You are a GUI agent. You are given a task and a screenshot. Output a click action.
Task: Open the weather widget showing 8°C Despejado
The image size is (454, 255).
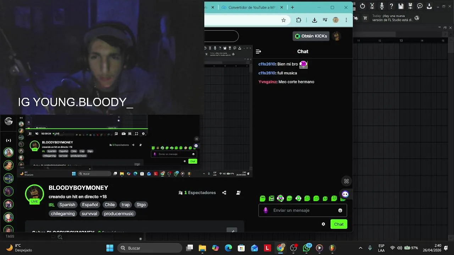(x=20, y=248)
